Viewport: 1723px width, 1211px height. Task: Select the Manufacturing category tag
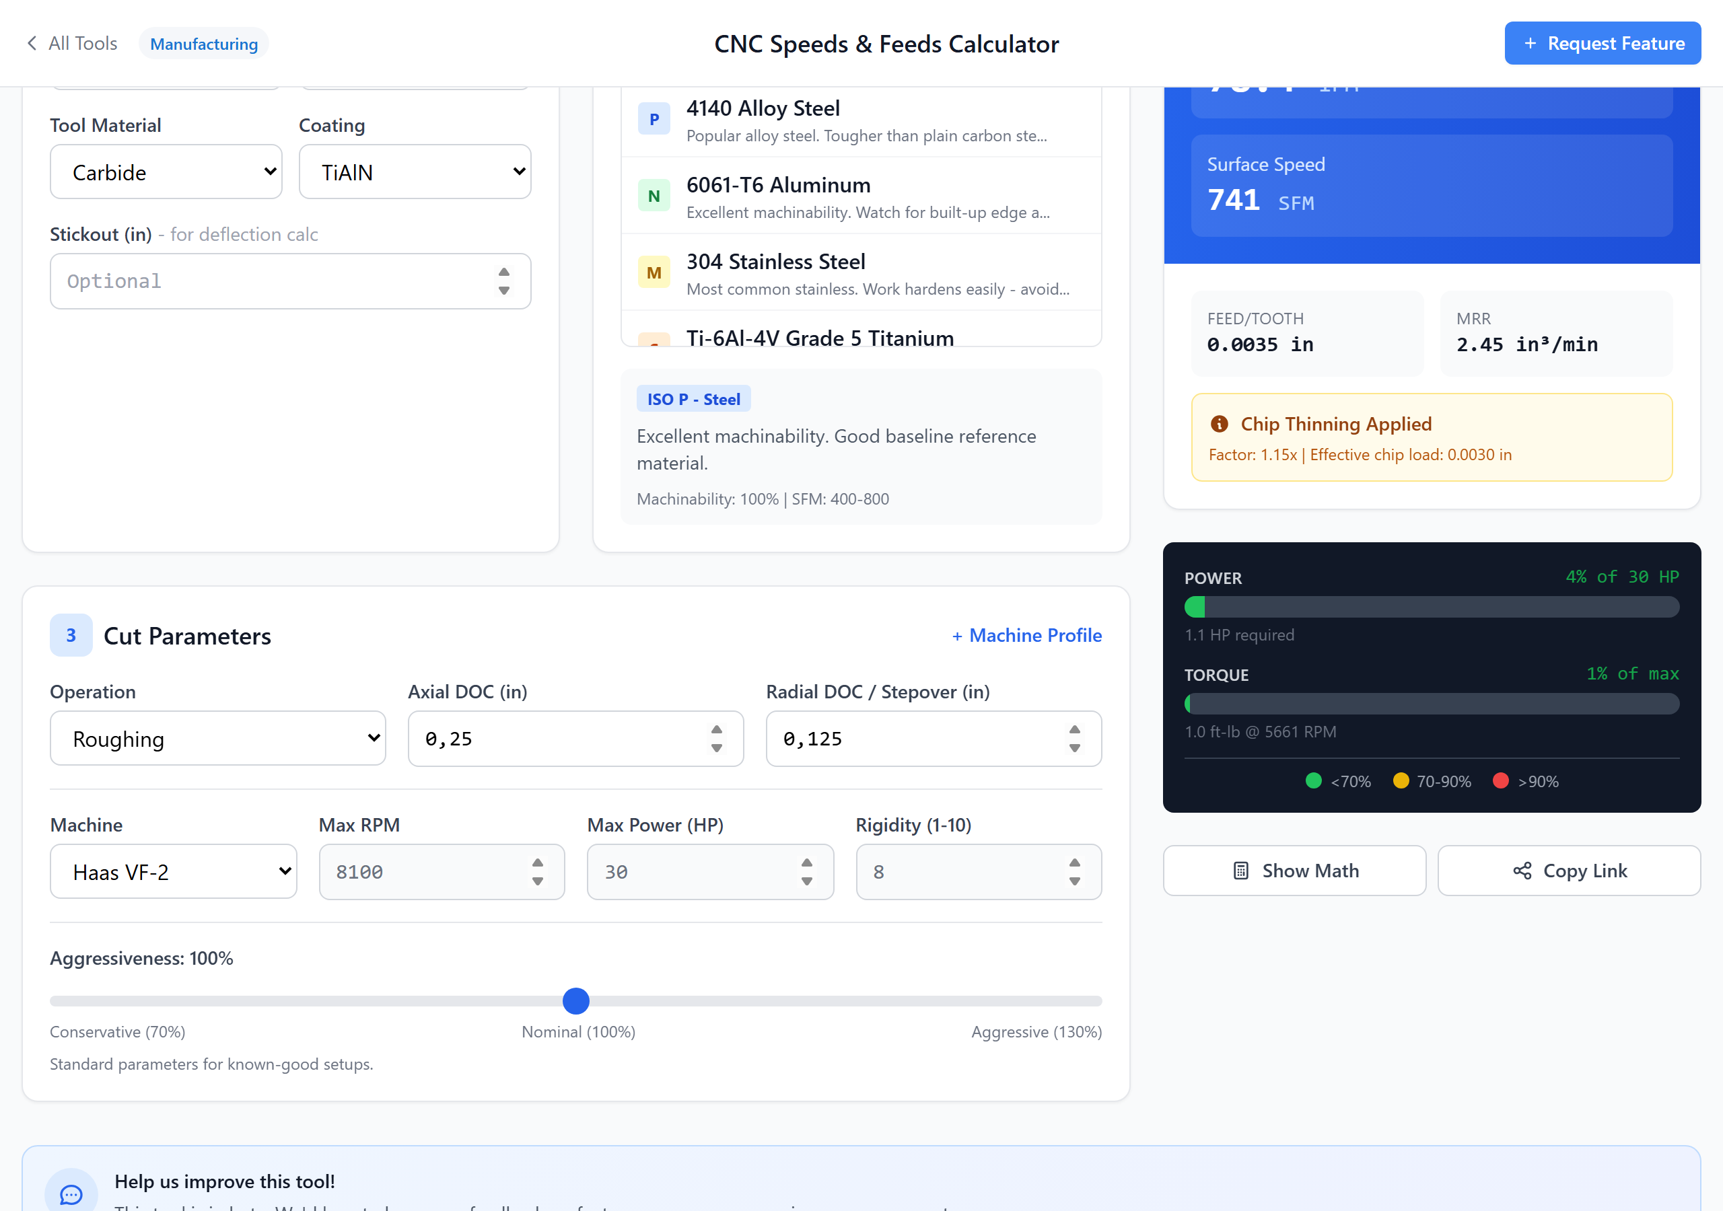click(203, 44)
